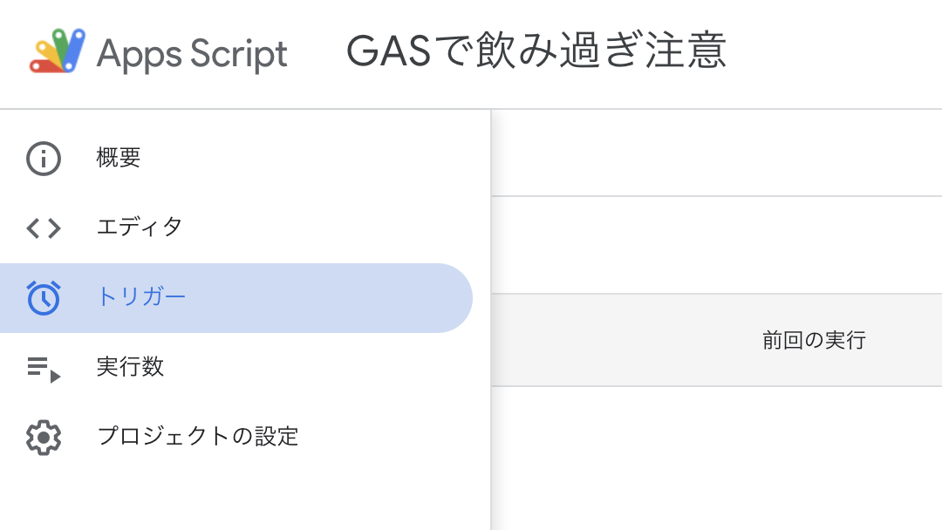Click the code brackets icon for エディタ
Image resolution: width=942 pixels, height=530 pixels.
43,228
